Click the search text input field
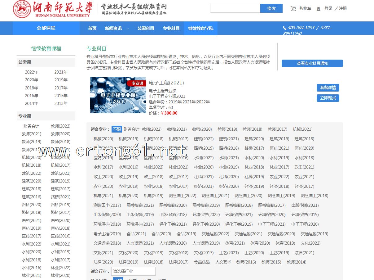Image resolution: width=374 pixels, height=280 pixels. point(235,8)
